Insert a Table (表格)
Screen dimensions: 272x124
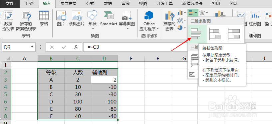pos(44,18)
